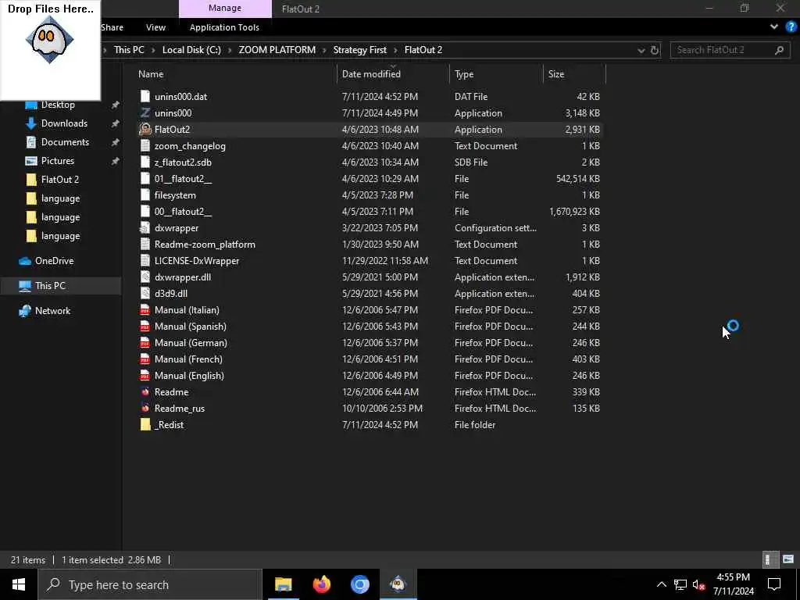Select the dxwrapper configuration settings icon
This screenshot has width=800, height=600.
click(x=145, y=228)
